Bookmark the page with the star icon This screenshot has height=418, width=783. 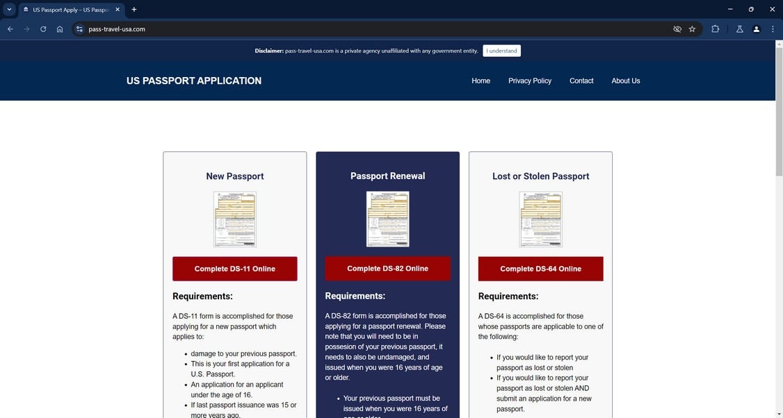coord(691,28)
